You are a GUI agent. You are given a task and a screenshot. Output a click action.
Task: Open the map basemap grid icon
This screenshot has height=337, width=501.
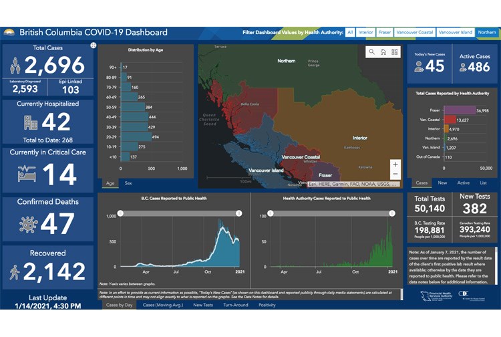coord(395,51)
